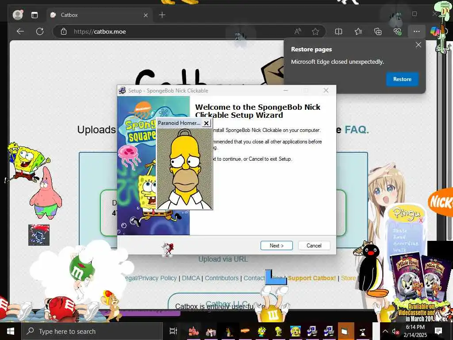Open the Edge profile avatar icon
453x340 pixels.
click(18, 15)
